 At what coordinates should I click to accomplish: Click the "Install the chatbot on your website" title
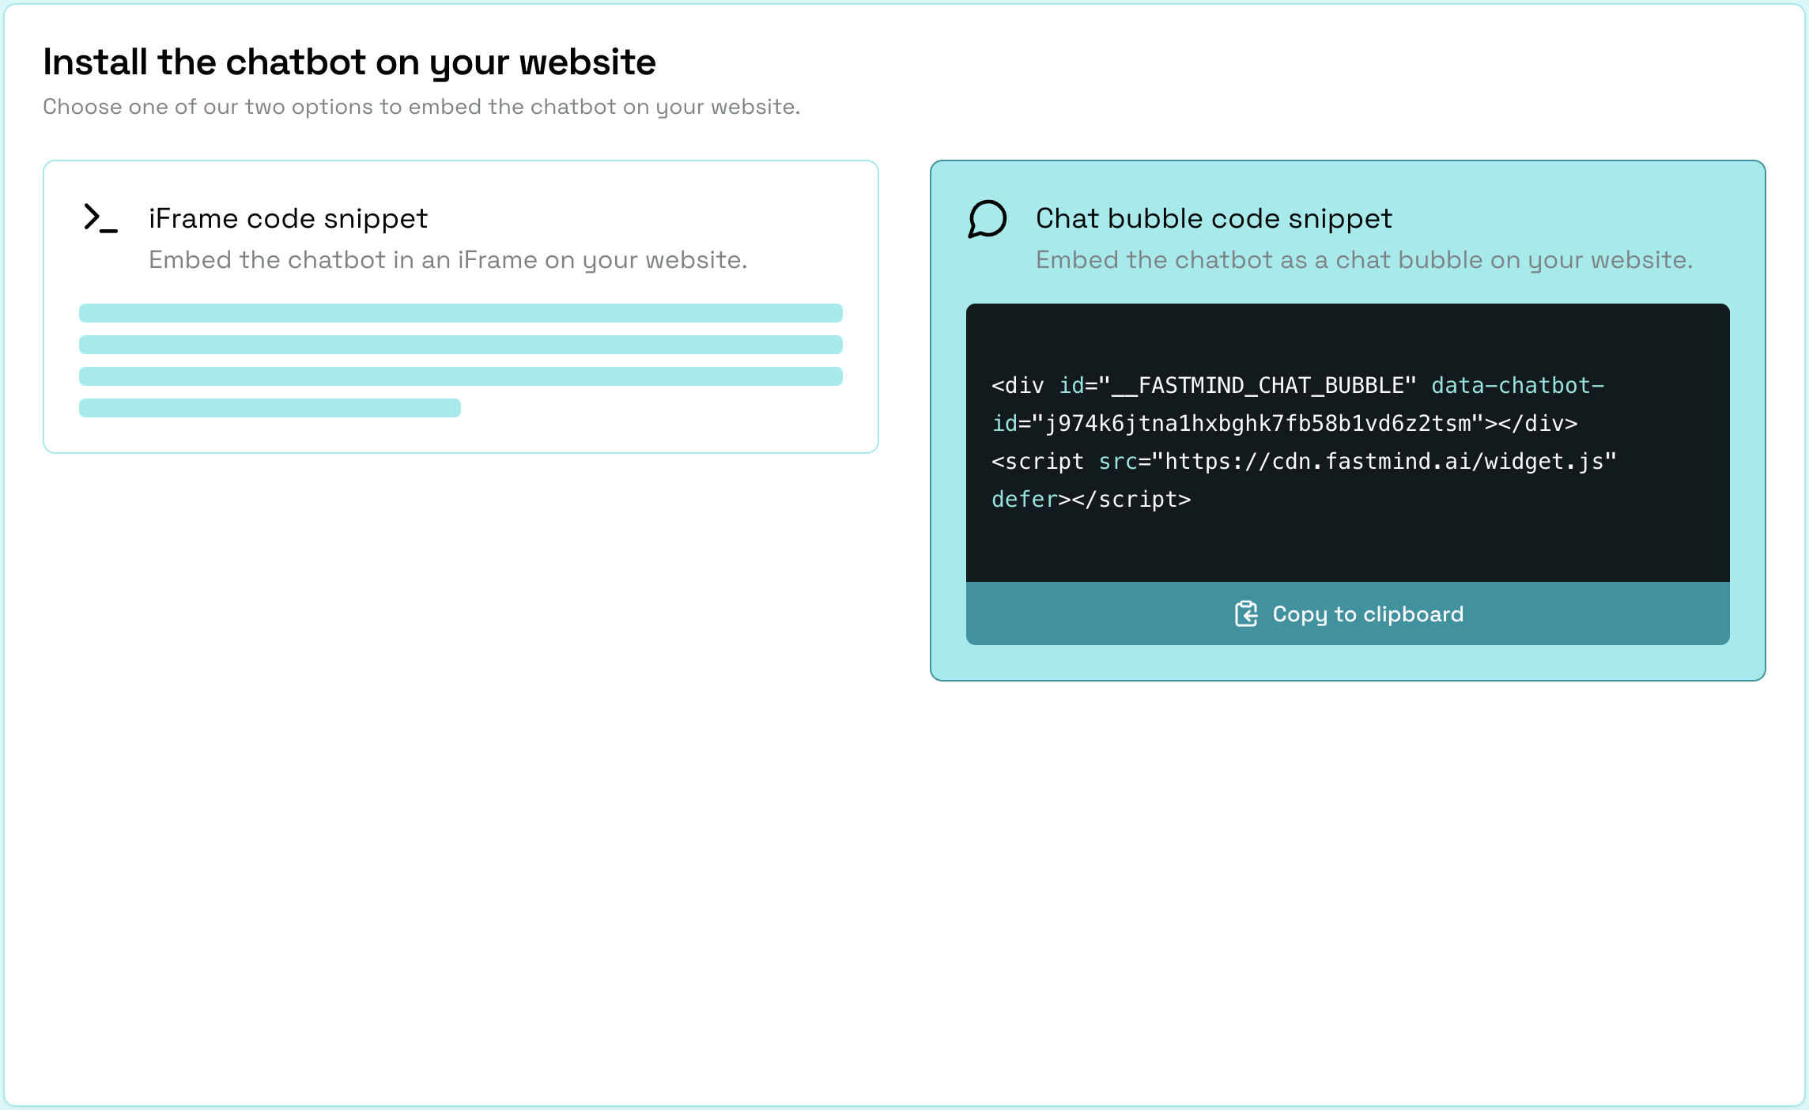[349, 62]
